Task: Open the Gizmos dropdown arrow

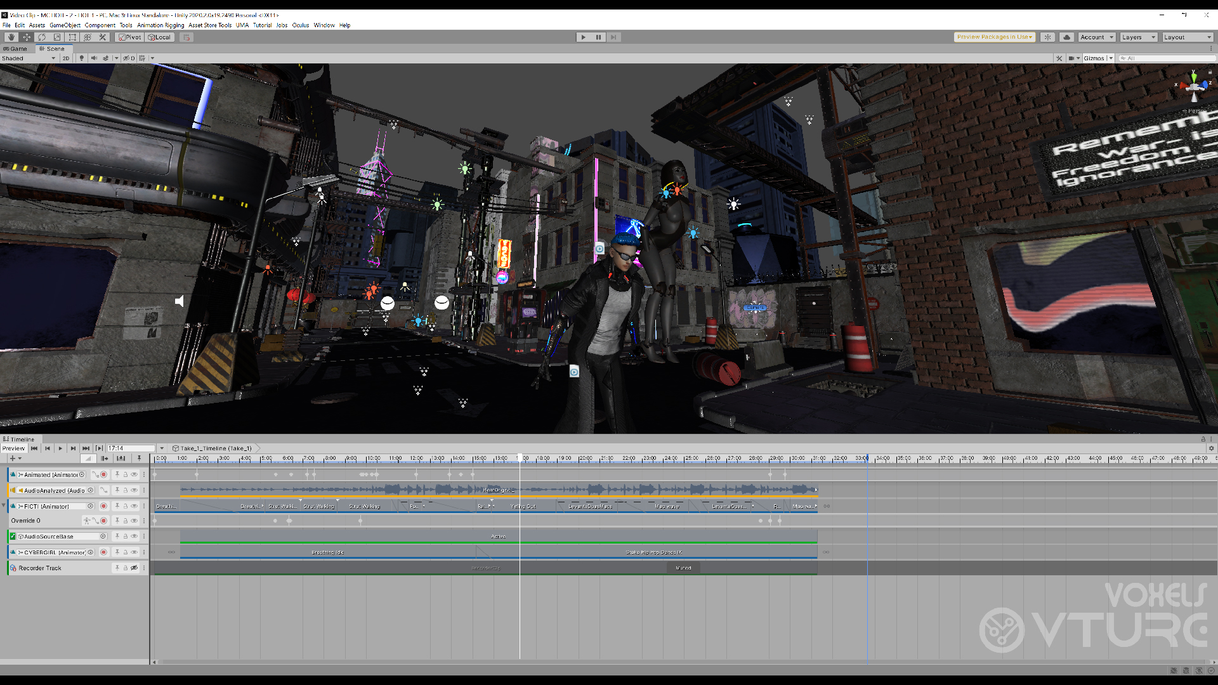Action: pyautogui.click(x=1111, y=58)
